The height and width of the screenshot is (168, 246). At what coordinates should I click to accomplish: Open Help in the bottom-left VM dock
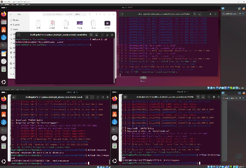click(3, 122)
